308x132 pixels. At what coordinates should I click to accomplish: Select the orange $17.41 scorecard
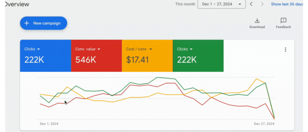click(x=147, y=60)
